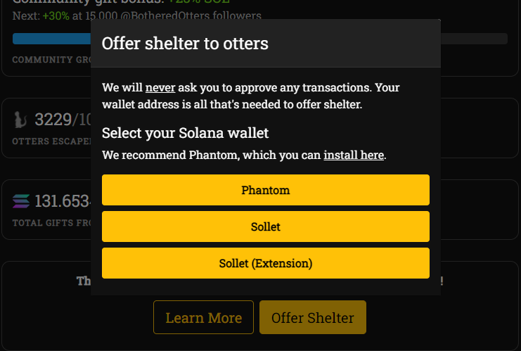Click the 3229 otters escaped count
The image size is (521, 351).
point(53,120)
